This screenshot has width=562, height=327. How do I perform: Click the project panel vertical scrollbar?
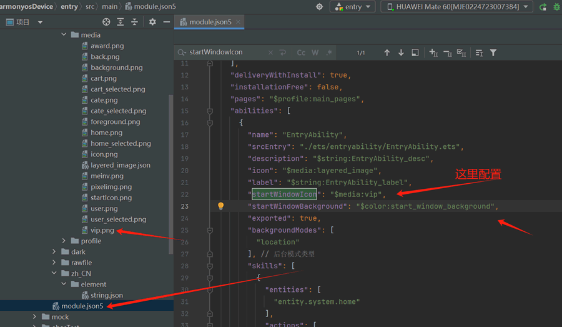[170, 174]
